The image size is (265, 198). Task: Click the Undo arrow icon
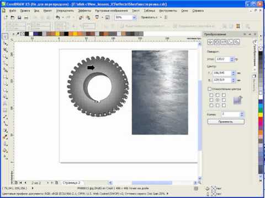pos(58,17)
